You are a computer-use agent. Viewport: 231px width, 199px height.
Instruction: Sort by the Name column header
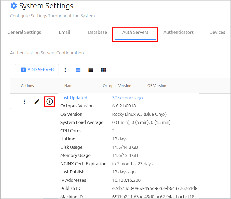coord(69,86)
